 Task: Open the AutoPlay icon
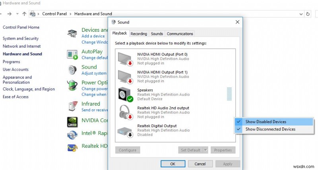(x=72, y=54)
